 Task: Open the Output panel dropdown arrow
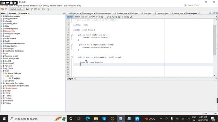75,79
